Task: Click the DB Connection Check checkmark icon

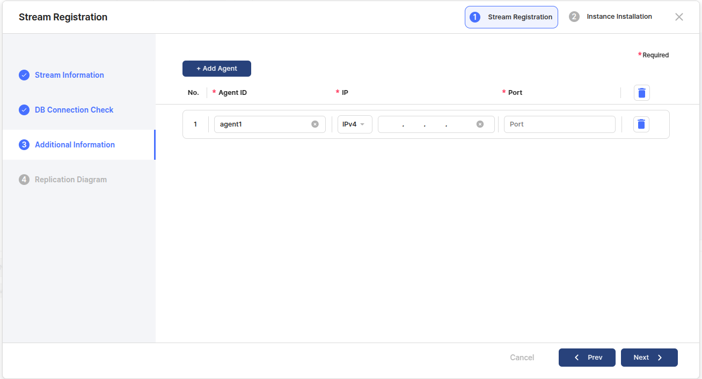Action: 24,110
